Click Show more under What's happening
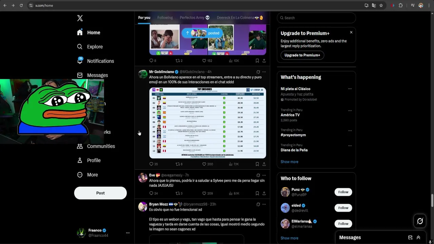 point(290,162)
